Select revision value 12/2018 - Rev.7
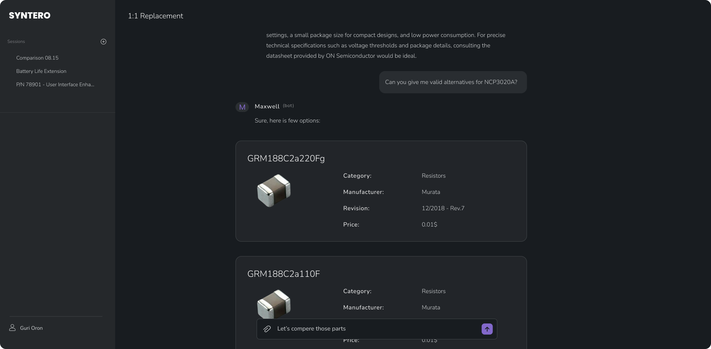711x349 pixels. tap(443, 208)
